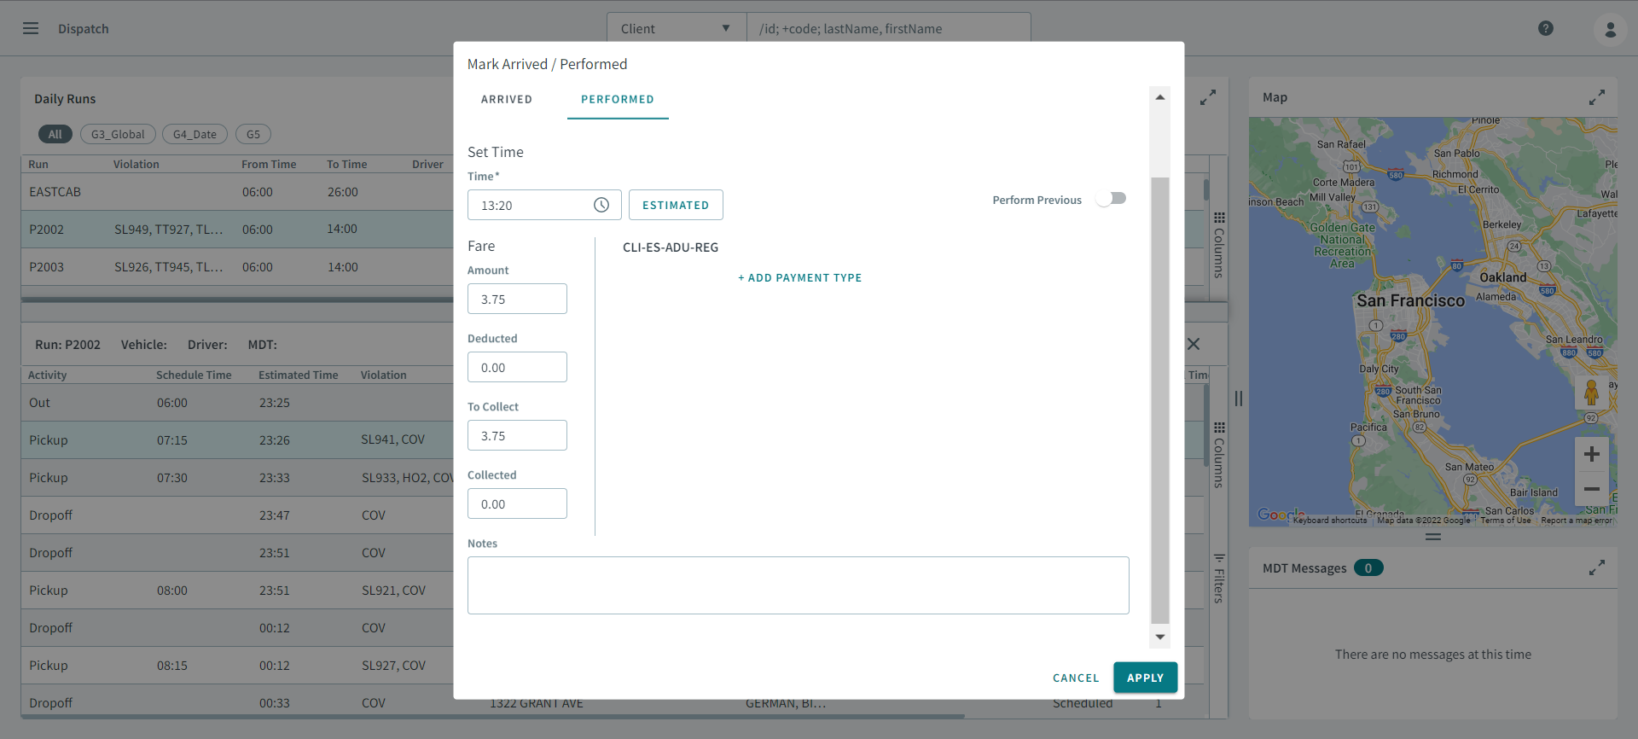
Task: Click the To Collect field
Action: click(517, 435)
